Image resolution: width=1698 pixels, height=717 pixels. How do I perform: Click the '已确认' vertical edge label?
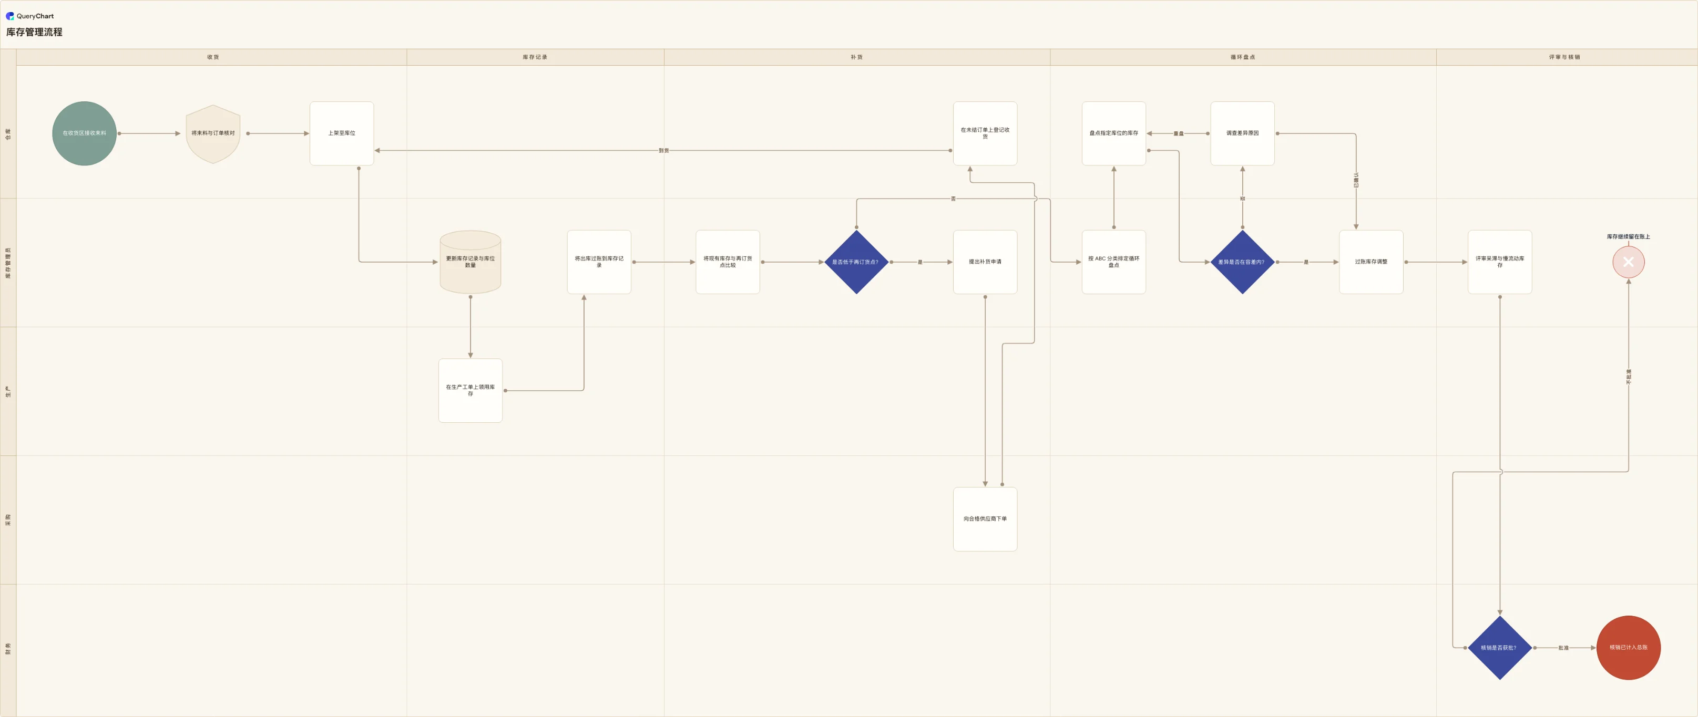pyautogui.click(x=1356, y=180)
